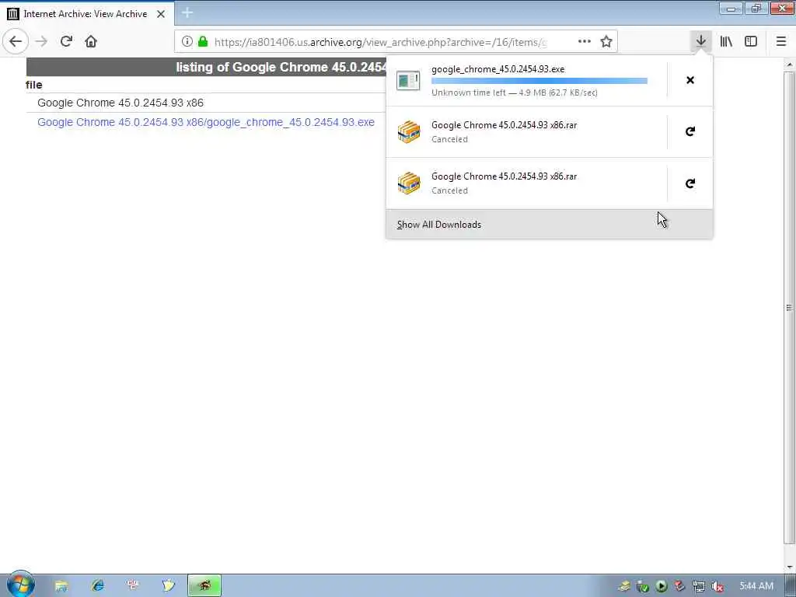The width and height of the screenshot is (796, 597).
Task: Click the 5:44 AM taskbar clock
Action: point(756,586)
